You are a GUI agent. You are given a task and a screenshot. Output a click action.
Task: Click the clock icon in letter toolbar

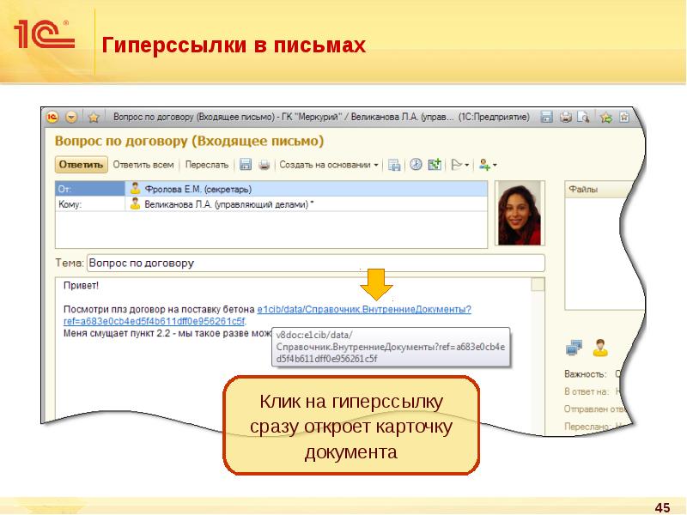click(416, 164)
